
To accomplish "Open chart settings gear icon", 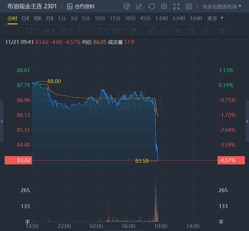I will 164,6.
